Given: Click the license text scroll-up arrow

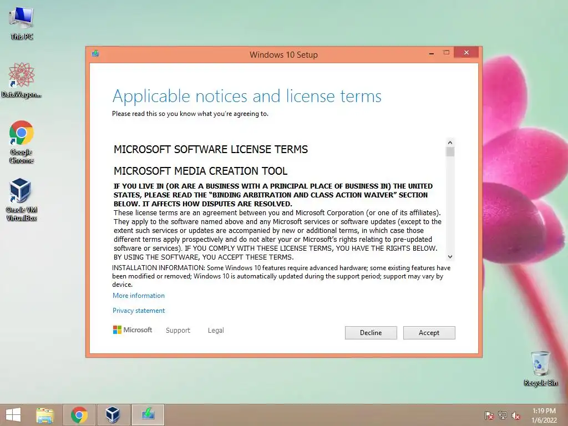Looking at the screenshot, I should pos(450,143).
